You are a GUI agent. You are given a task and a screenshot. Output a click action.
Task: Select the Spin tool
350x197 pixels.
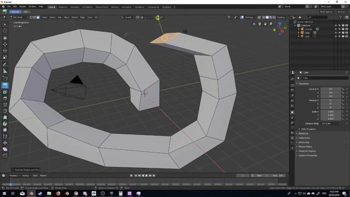tap(5, 124)
